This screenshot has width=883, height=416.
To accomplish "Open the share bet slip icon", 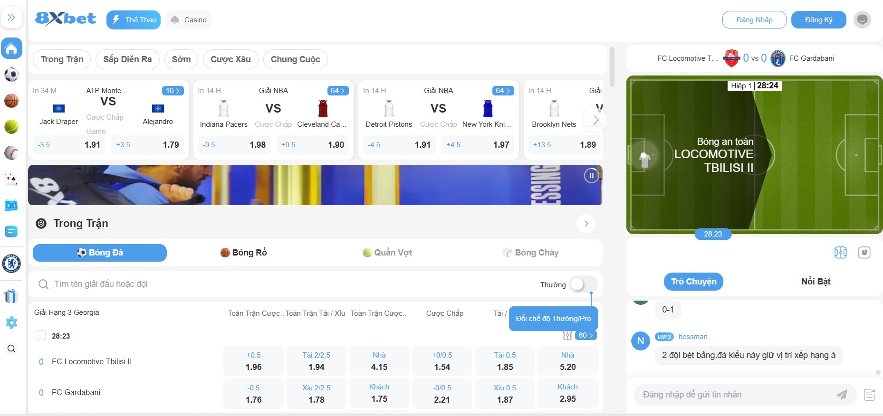I will 870,395.
